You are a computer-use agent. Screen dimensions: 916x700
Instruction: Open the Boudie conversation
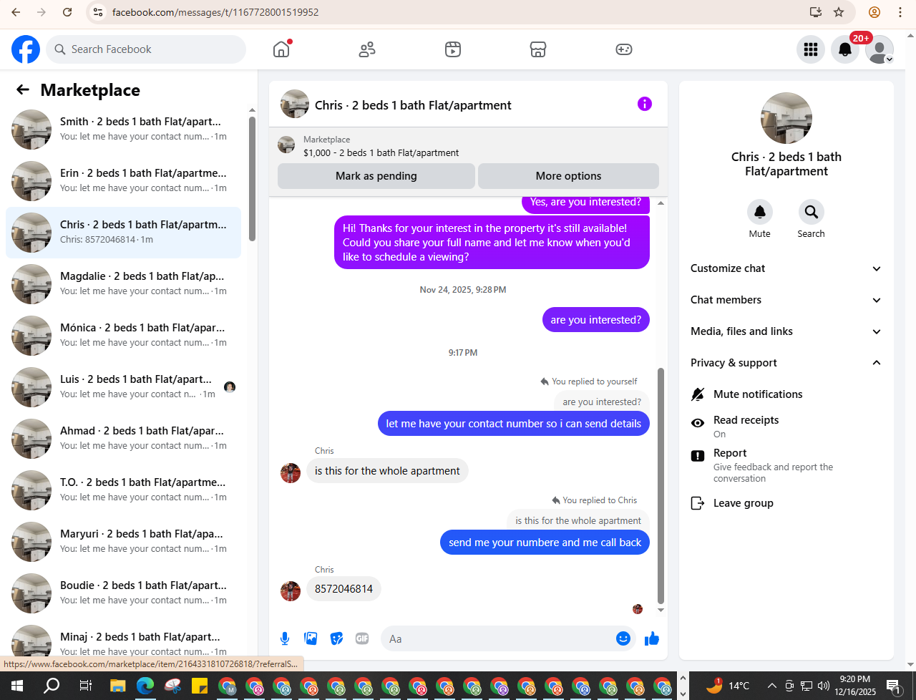[x=123, y=593]
